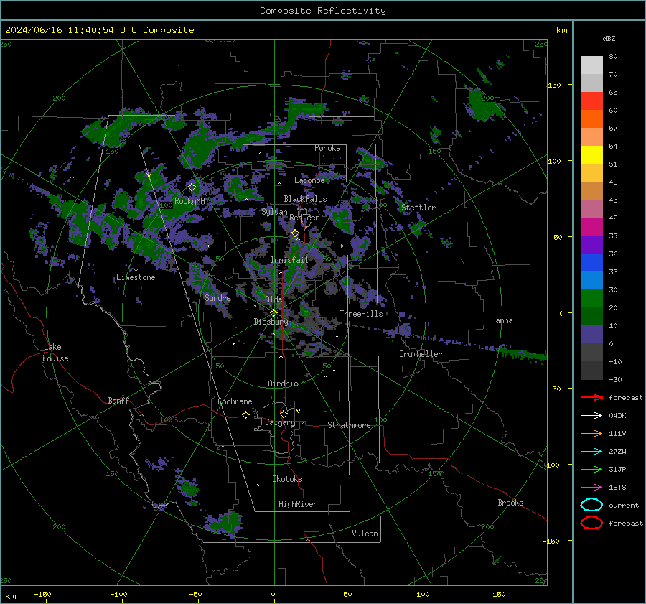Select the 60 dBZ red swatch
This screenshot has width=646, height=604.
click(591, 101)
